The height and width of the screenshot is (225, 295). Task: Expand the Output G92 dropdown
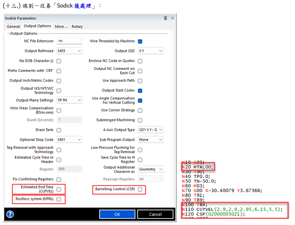pyautogui.click(x=150, y=51)
